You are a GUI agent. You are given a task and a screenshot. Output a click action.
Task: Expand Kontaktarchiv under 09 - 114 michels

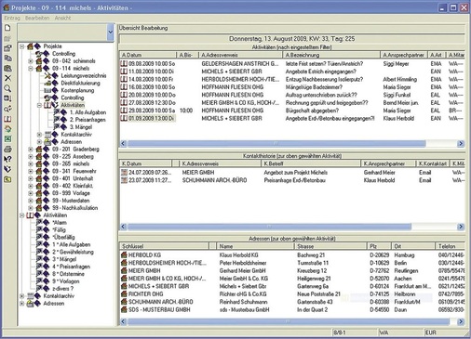(x=39, y=135)
